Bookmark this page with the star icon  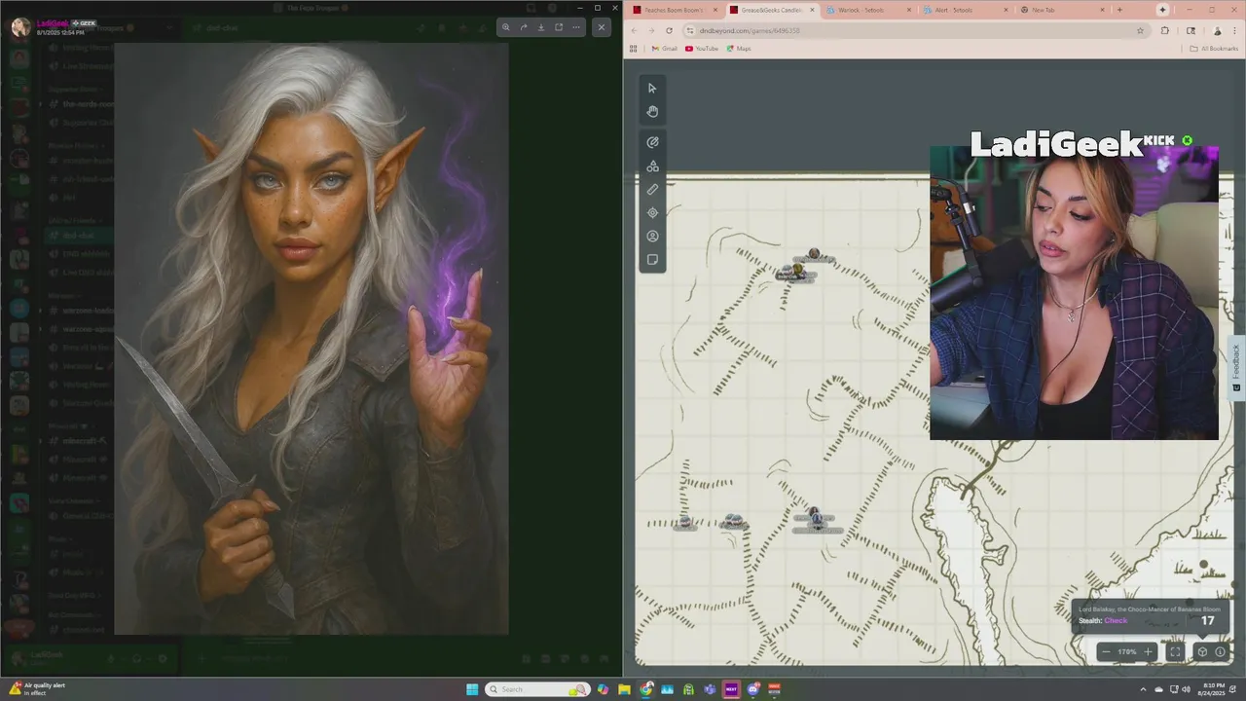tap(1141, 30)
